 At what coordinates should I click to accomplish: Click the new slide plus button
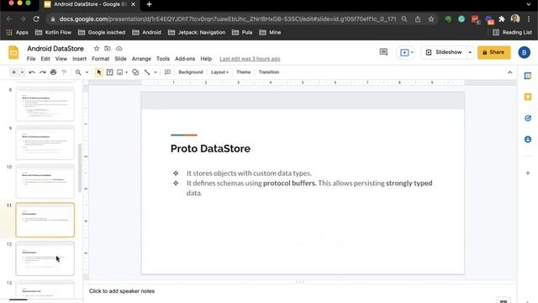click(x=13, y=72)
